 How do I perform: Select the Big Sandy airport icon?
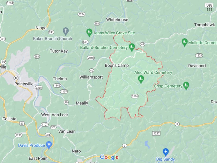(x=166, y=152)
